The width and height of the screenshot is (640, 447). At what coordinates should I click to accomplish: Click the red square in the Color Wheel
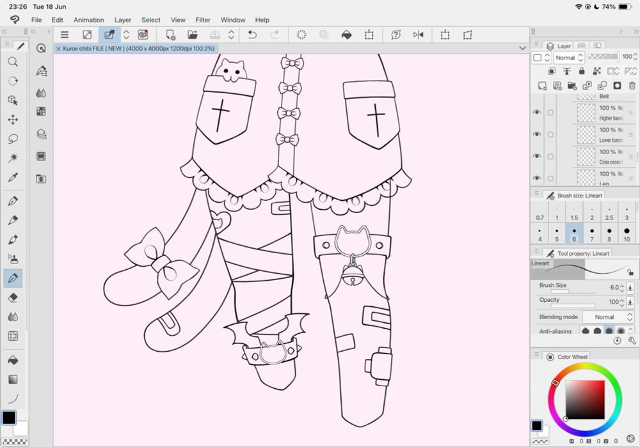(x=584, y=399)
